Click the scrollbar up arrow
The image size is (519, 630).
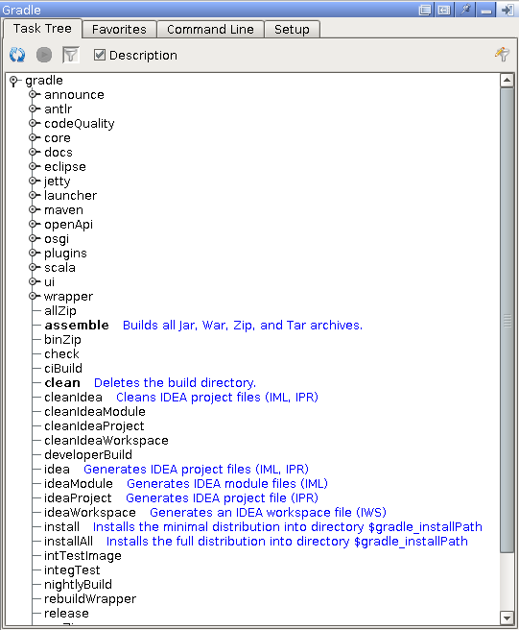(x=507, y=81)
